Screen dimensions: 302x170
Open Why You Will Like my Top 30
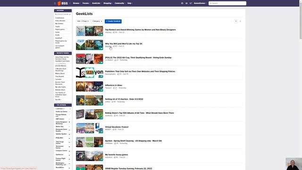click(124, 44)
